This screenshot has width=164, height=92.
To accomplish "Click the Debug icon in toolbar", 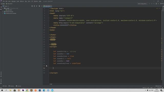I will point(152,4).
